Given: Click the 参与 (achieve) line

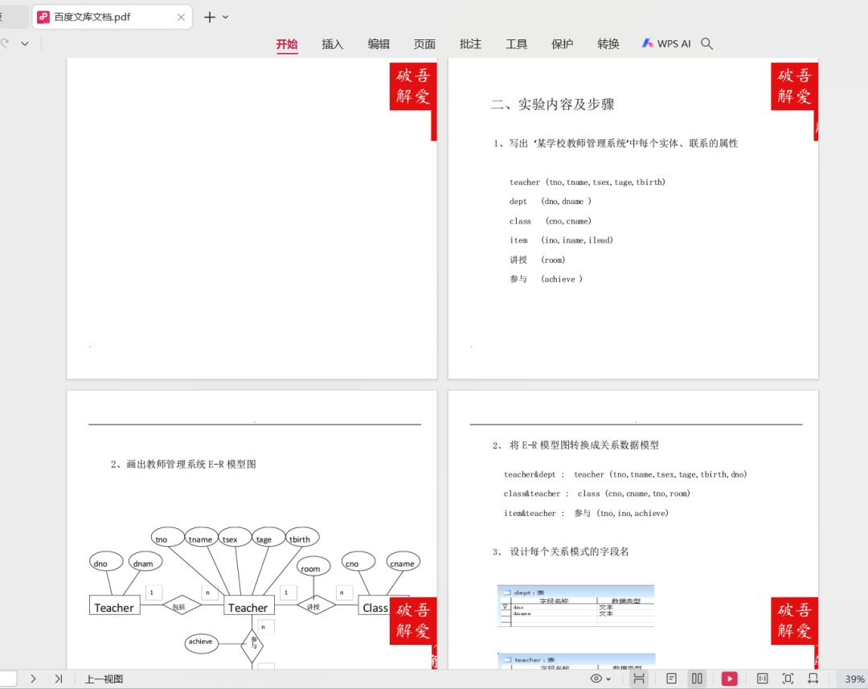Looking at the screenshot, I should [x=546, y=279].
